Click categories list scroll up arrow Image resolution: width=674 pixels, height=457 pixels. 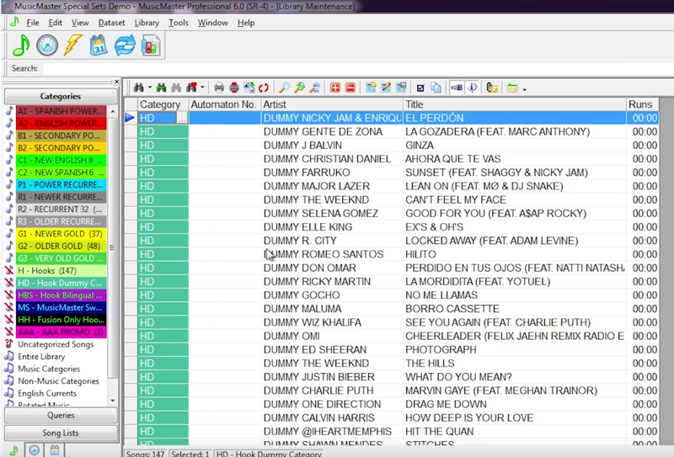[x=113, y=111]
